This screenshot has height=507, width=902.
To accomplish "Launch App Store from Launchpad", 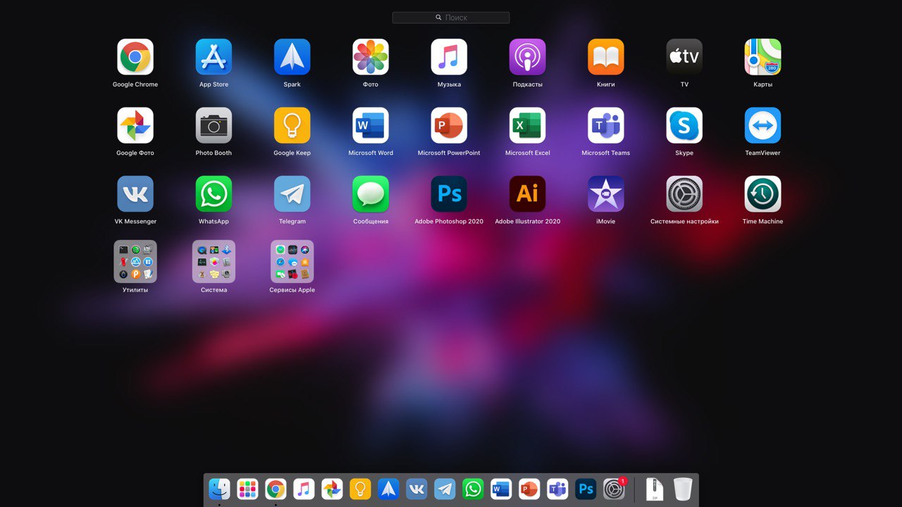I will click(214, 57).
